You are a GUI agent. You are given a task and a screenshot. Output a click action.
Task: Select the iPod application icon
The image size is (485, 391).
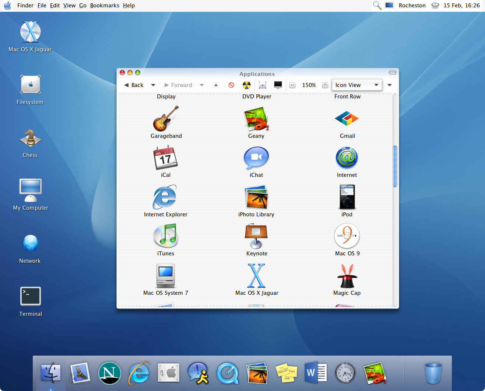pos(347,197)
